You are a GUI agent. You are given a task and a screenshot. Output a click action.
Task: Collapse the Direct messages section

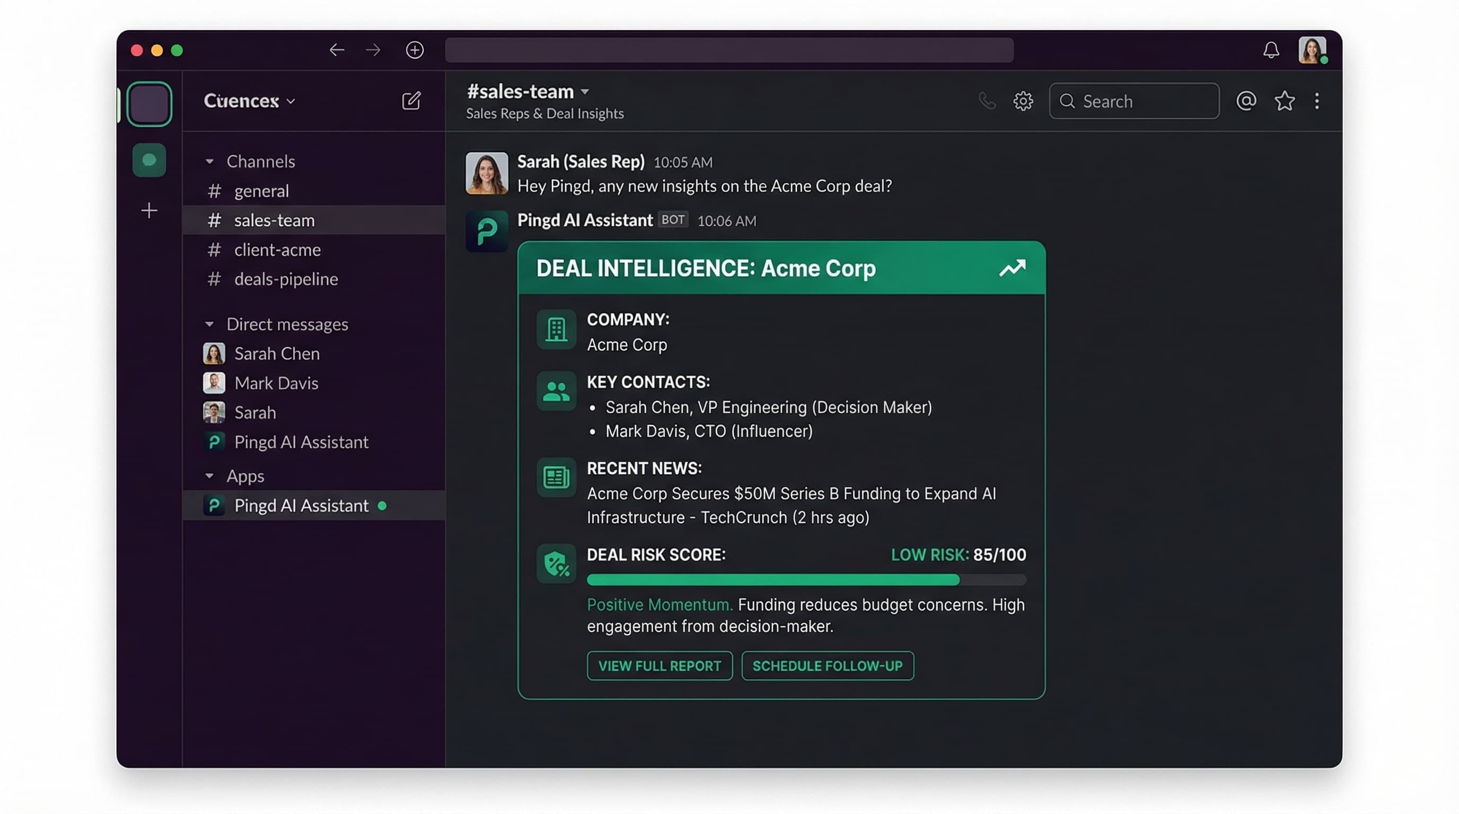(x=209, y=324)
